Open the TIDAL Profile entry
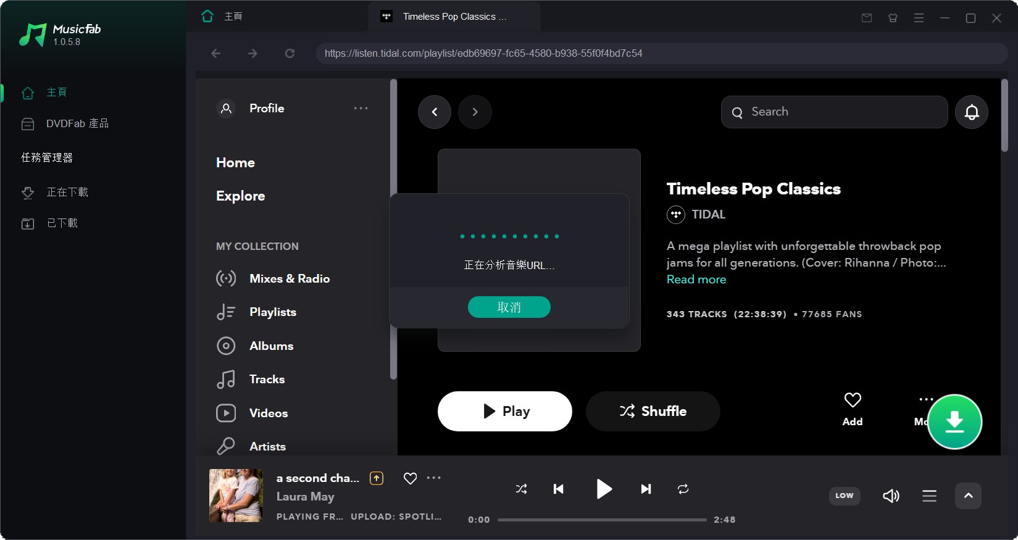 coord(251,109)
